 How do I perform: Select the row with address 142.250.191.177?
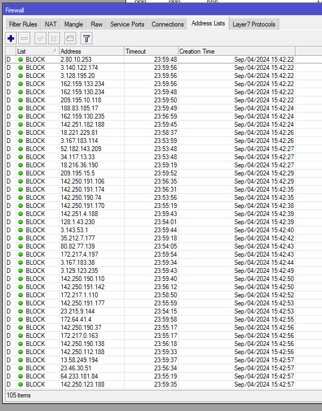[x=163, y=303]
